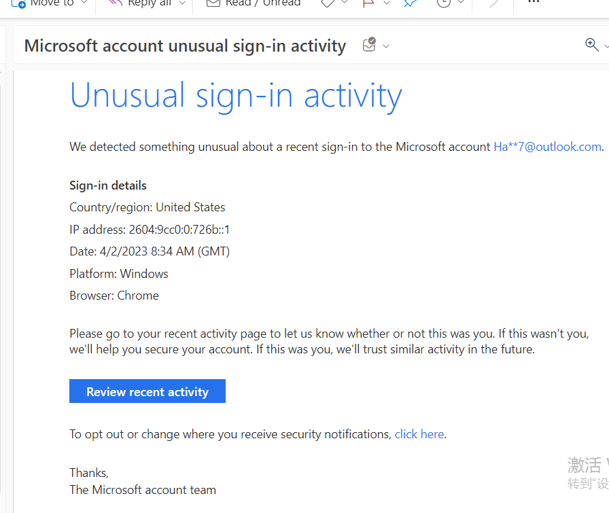This screenshot has width=609, height=513.
Task: Click the categorize tag icon
Action: pos(328,3)
